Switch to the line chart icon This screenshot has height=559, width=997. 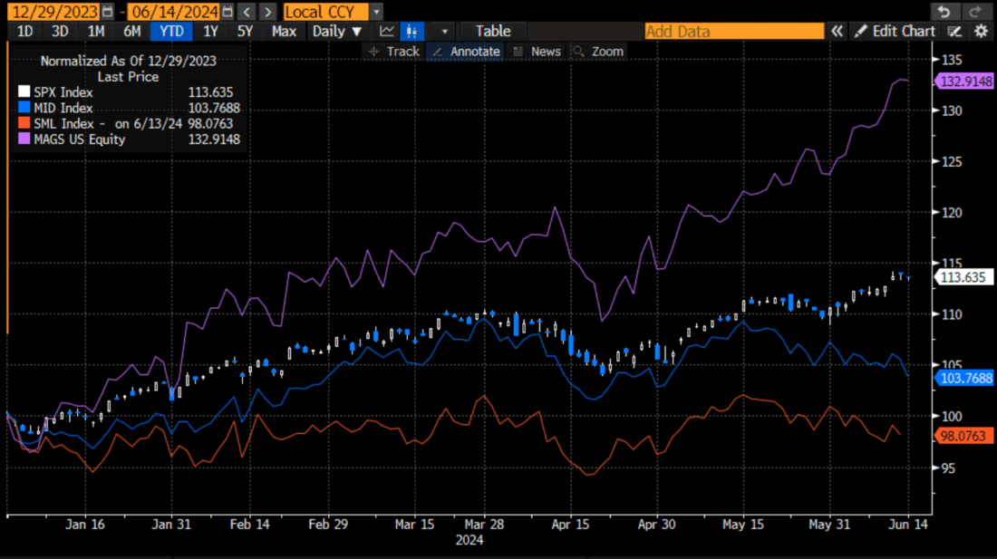[387, 30]
